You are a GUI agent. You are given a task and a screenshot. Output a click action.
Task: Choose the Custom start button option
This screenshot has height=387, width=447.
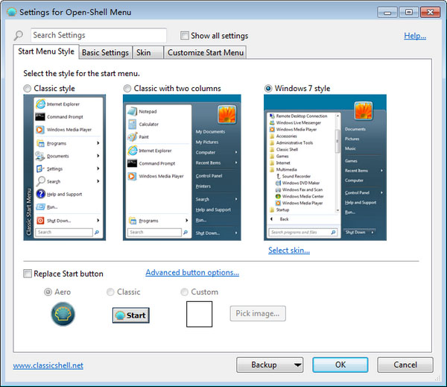pyautogui.click(x=185, y=292)
